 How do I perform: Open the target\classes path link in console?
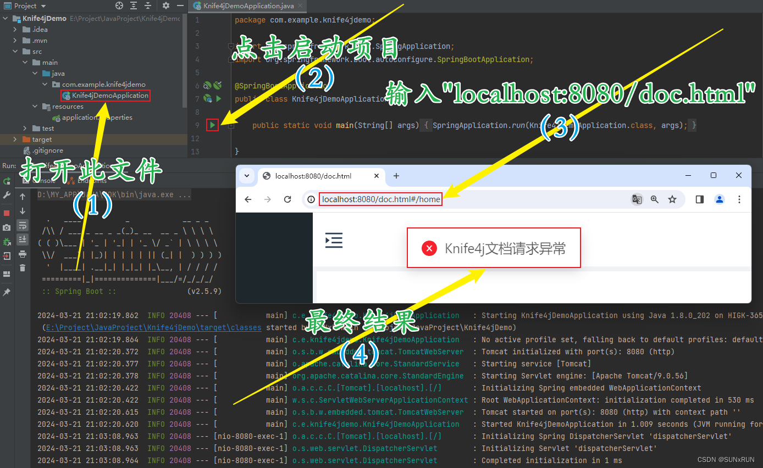154,327
